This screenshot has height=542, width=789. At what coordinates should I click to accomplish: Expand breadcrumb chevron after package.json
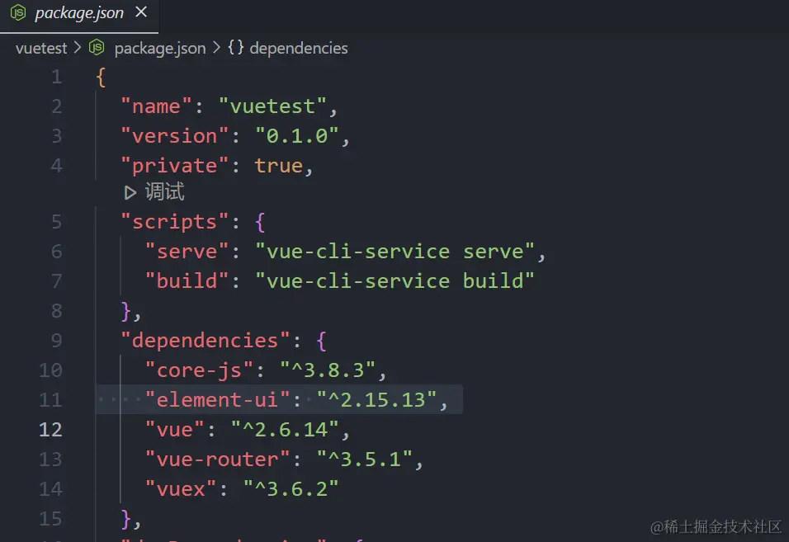216,48
